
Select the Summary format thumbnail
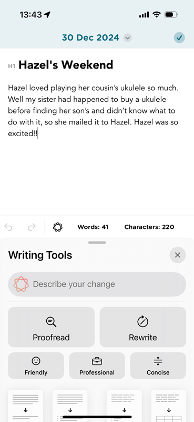click(x=25, y=406)
